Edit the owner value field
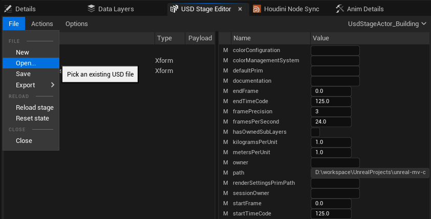This screenshot has height=219, width=431. point(335,162)
